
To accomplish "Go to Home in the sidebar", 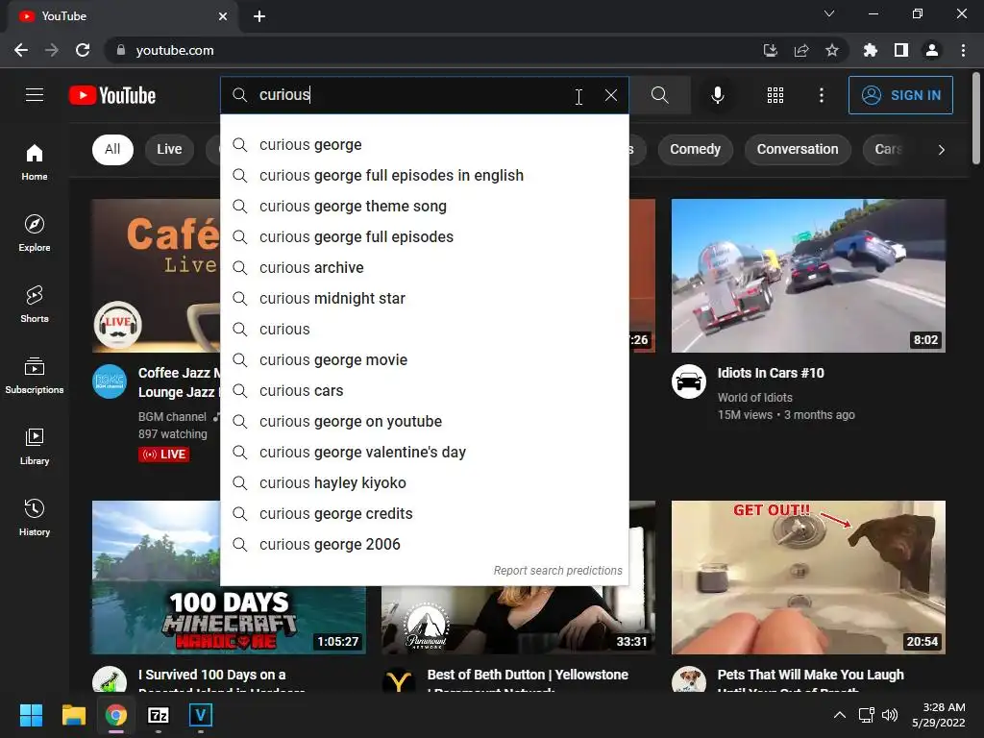I will 35,161.
